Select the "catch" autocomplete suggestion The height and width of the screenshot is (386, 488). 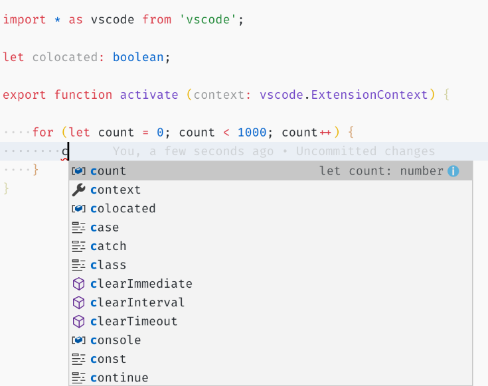(108, 246)
